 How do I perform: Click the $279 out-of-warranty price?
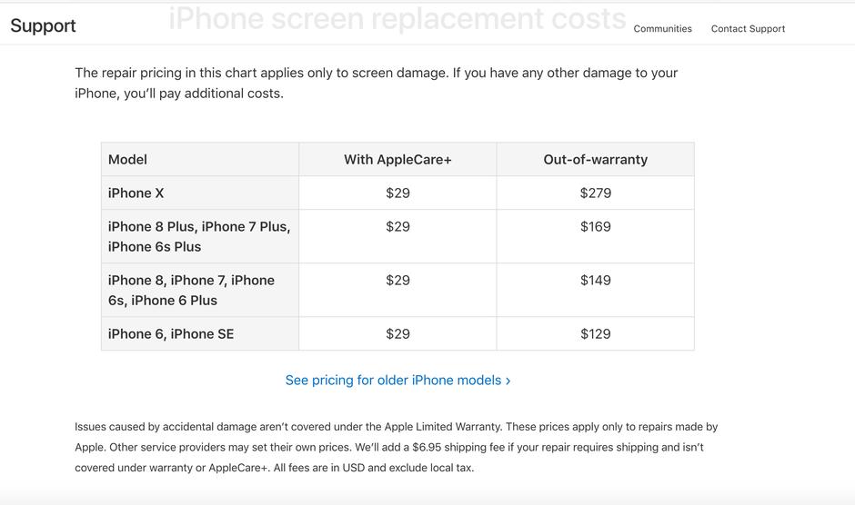click(596, 193)
